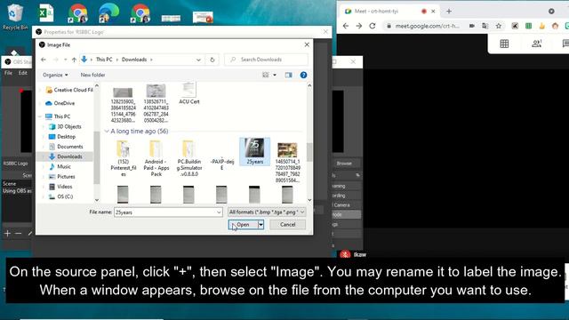Open the All formats file type dropdown

pyautogui.click(x=267, y=212)
